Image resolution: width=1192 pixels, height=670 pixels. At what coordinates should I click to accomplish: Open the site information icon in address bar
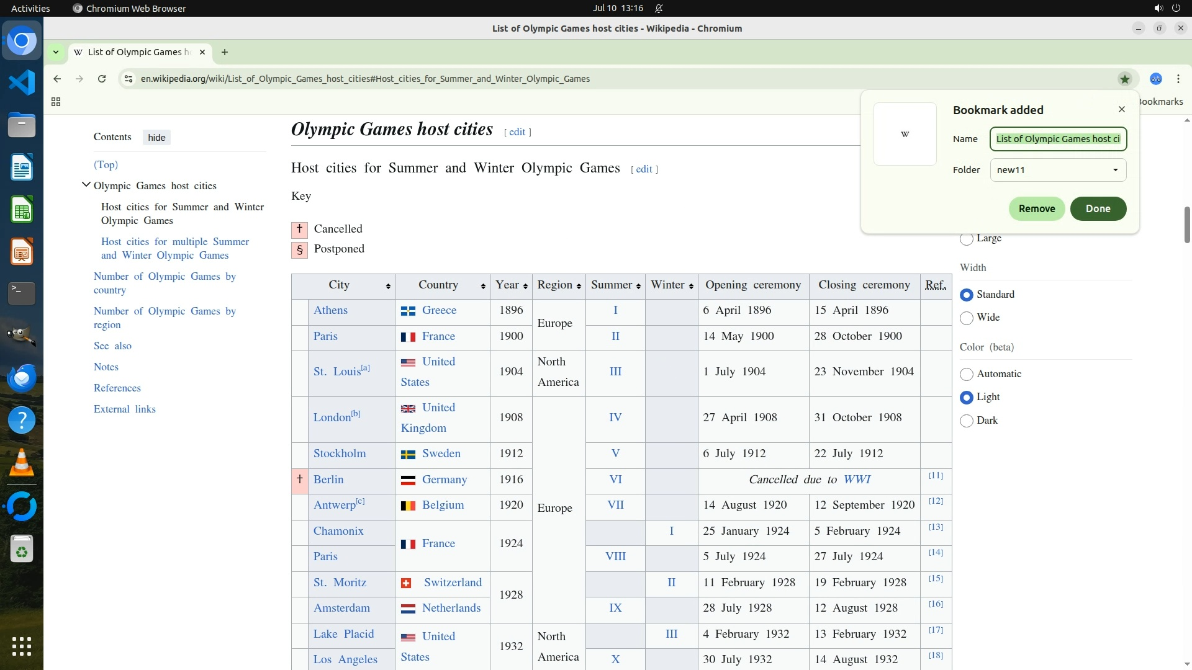pos(128,79)
